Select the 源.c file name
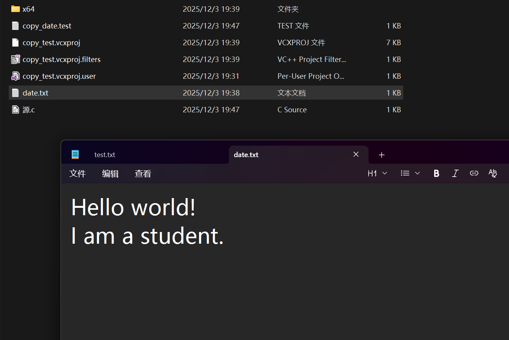The image size is (509, 340). click(x=28, y=110)
